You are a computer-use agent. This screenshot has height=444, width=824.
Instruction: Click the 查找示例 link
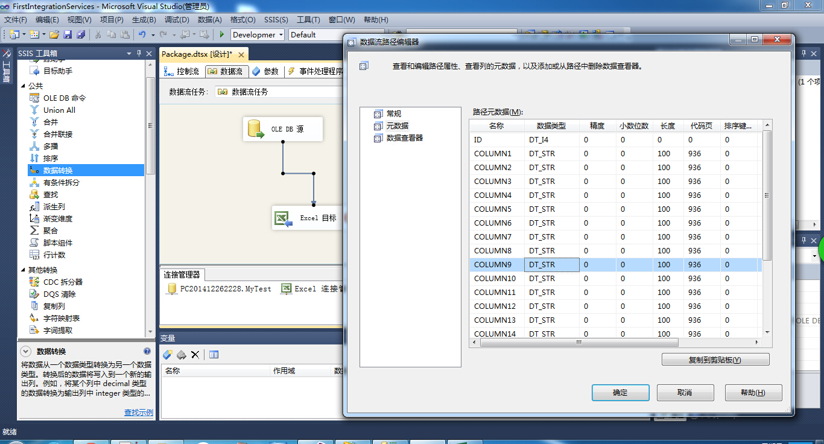pos(139,413)
